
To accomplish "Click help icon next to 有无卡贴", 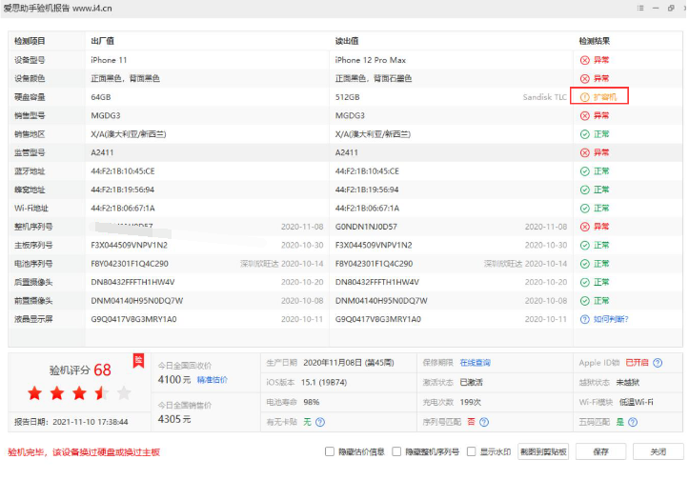I will (x=320, y=422).
